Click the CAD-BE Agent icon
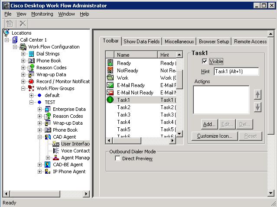The width and height of the screenshot is (277, 207). coord(48,165)
